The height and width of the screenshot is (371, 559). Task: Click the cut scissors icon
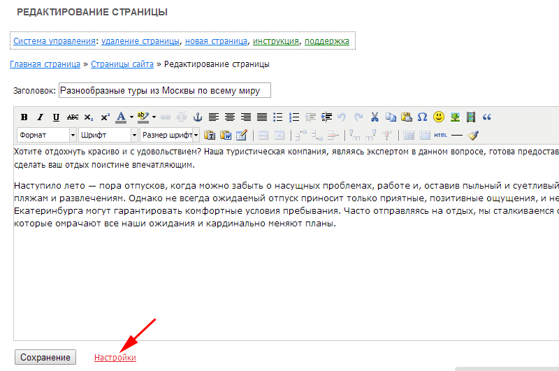pos(375,117)
